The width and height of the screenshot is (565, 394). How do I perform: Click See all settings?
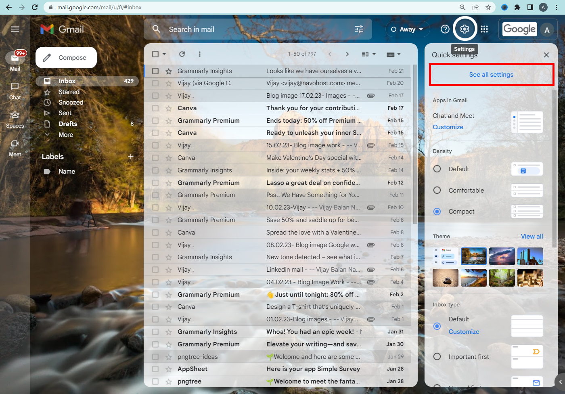pyautogui.click(x=491, y=75)
